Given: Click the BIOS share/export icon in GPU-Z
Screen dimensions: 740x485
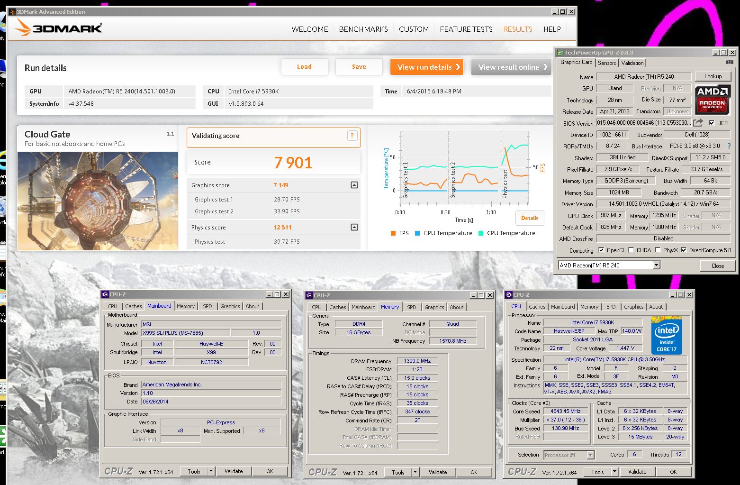Looking at the screenshot, I should click(698, 123).
